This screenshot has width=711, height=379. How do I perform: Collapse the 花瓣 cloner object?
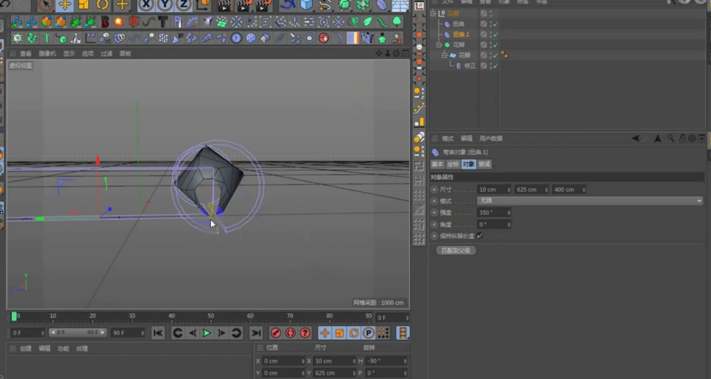click(x=439, y=45)
